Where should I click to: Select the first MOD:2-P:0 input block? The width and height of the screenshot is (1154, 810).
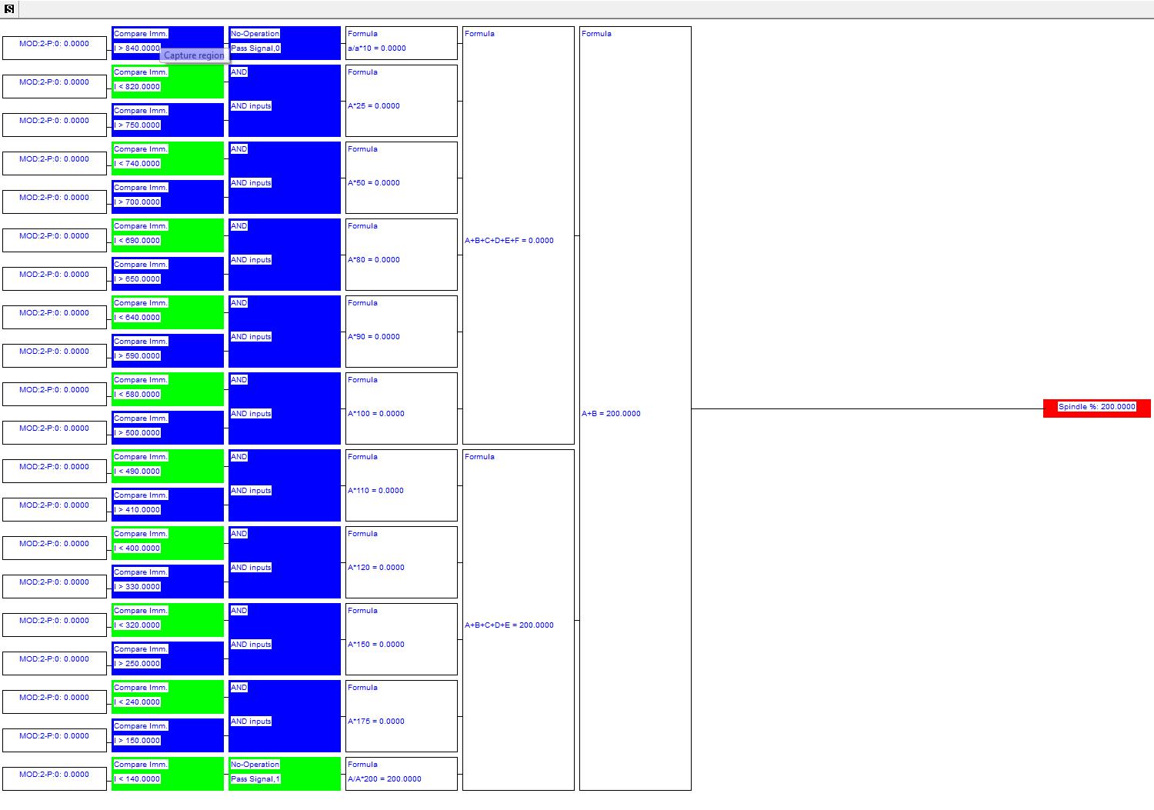55,48
